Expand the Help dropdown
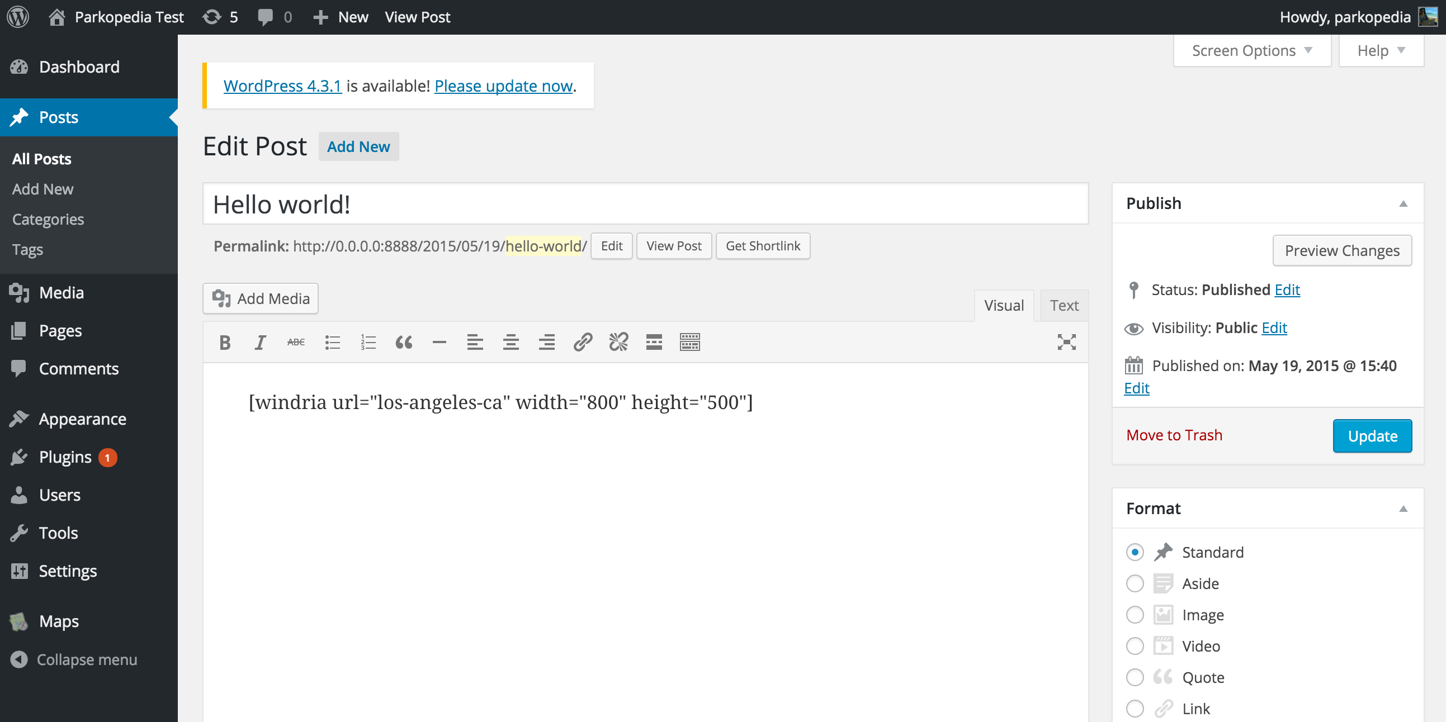This screenshot has height=722, width=1446. (1382, 50)
